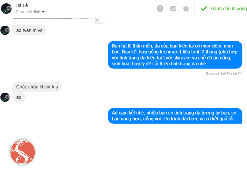Star this conversation as follow-up

point(186,9)
